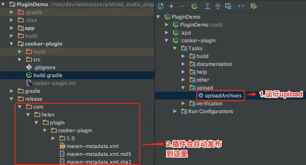The image size is (306, 165).
Task: Click the plus attach Gradle project icon
Action: click(x=171, y=6)
